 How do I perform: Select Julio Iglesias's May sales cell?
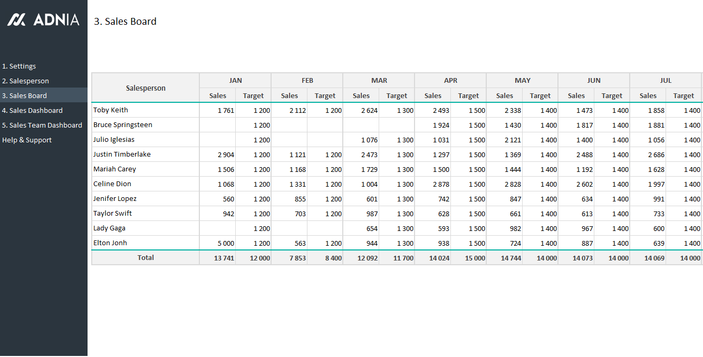pyautogui.click(x=504, y=140)
